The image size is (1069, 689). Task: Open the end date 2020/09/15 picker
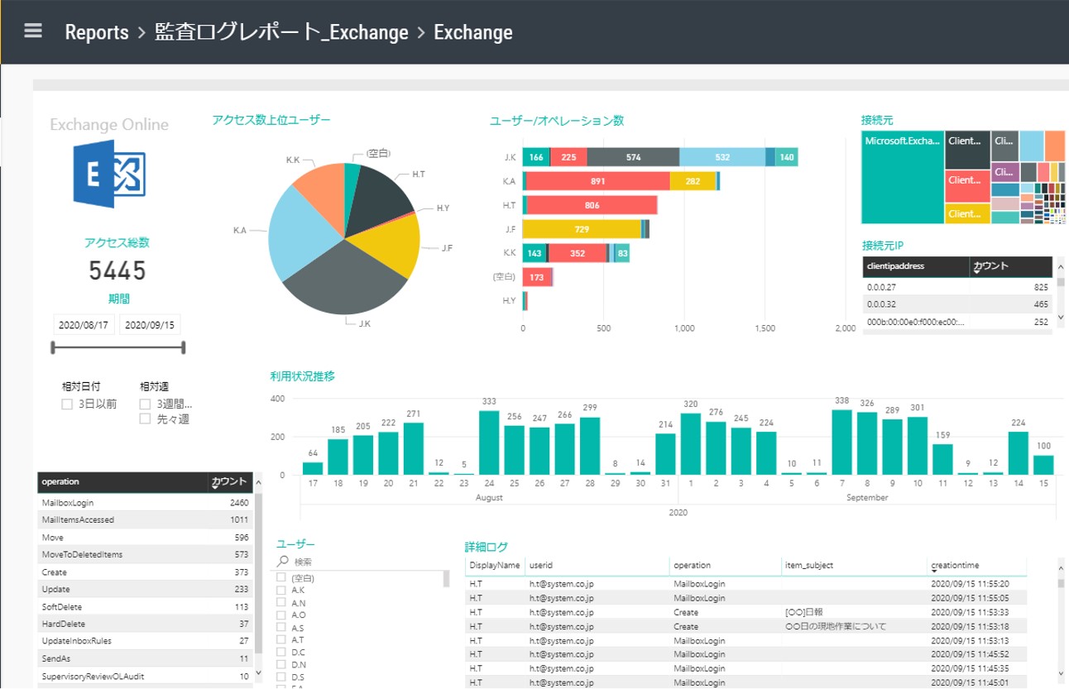150,325
